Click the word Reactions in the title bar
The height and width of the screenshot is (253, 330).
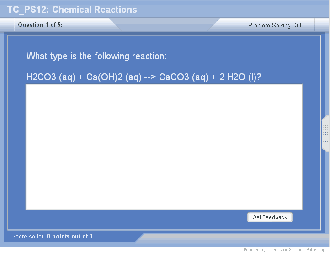117,10
